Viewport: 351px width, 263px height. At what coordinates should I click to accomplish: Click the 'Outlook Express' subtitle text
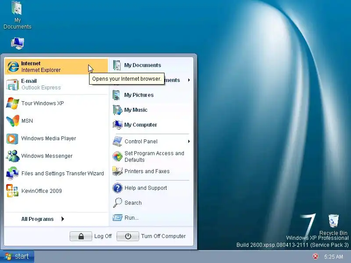(x=41, y=87)
